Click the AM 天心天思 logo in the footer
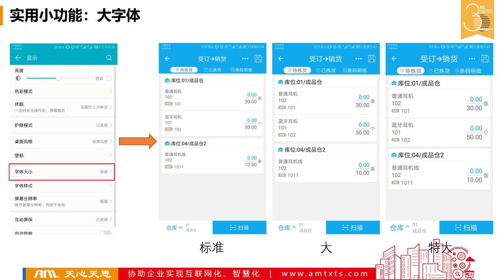Screen dimensions: 498x280 [72, 274]
